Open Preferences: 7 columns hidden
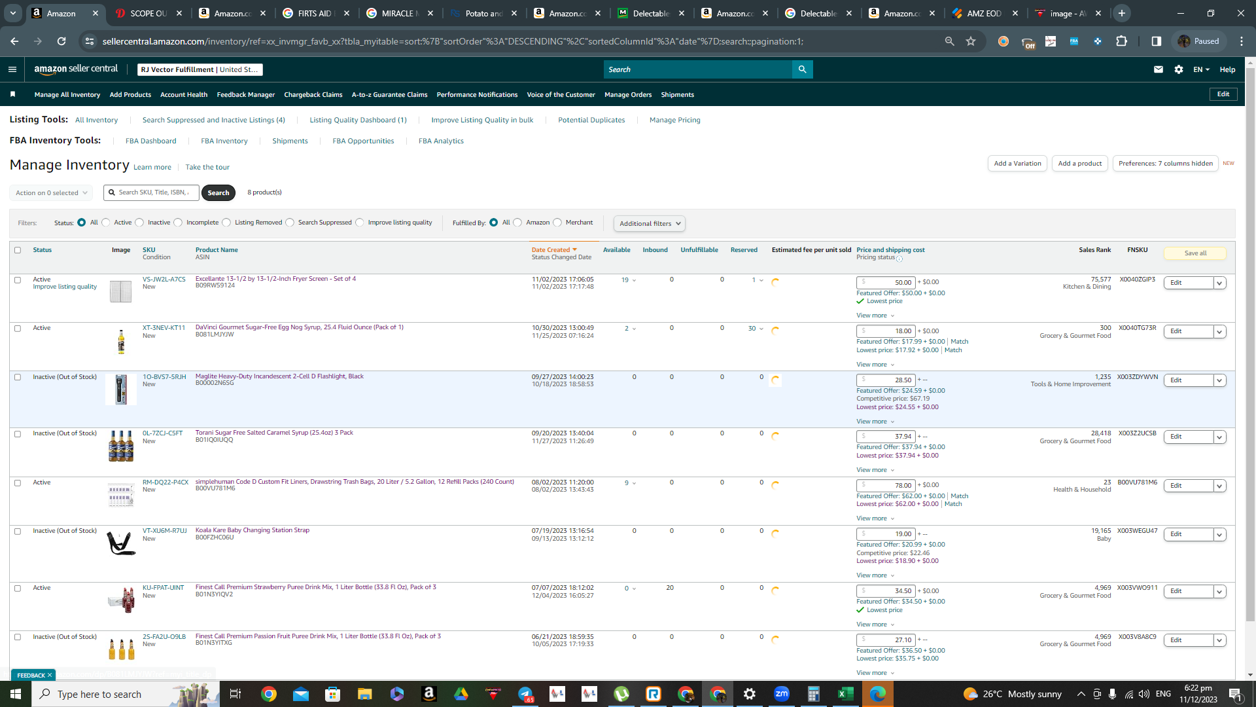The image size is (1256, 707). click(x=1166, y=164)
